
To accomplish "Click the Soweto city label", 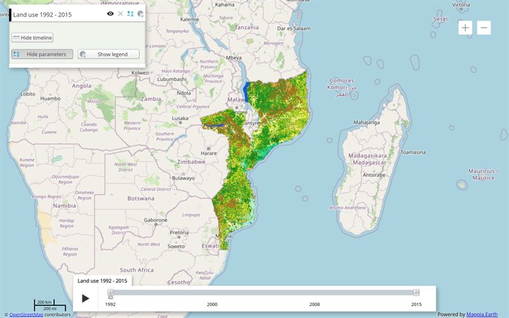I will pyautogui.click(x=176, y=246).
